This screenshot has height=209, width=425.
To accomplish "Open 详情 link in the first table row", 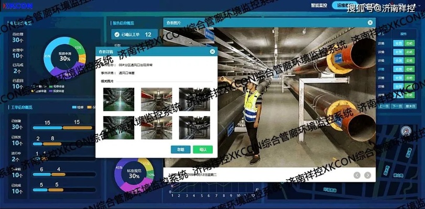I will pyautogui.click(x=381, y=43).
